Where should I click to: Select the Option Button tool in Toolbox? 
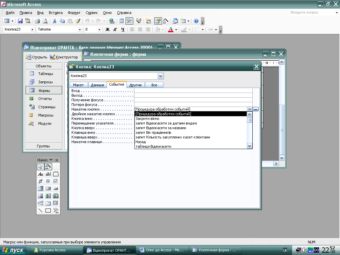48,181
